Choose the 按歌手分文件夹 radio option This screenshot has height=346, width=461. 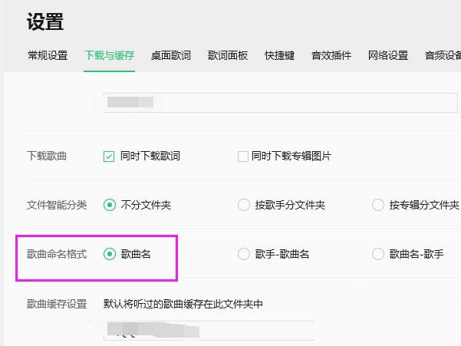[x=244, y=205]
